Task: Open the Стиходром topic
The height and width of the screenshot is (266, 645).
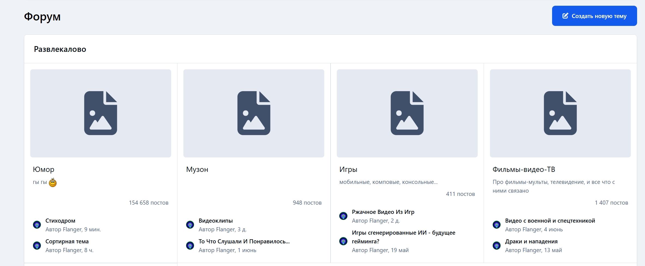Action: coord(60,221)
